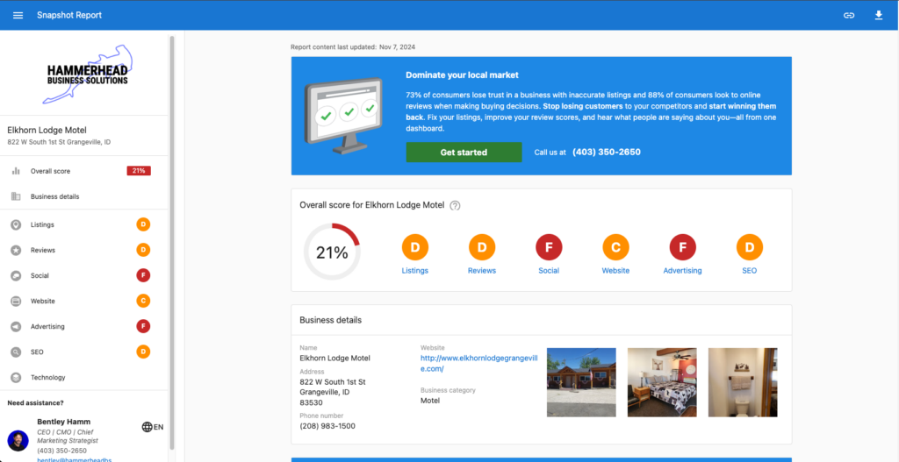Click the bentley@hammerheadbs email link
This screenshot has width=899, height=462.
pyautogui.click(x=75, y=459)
